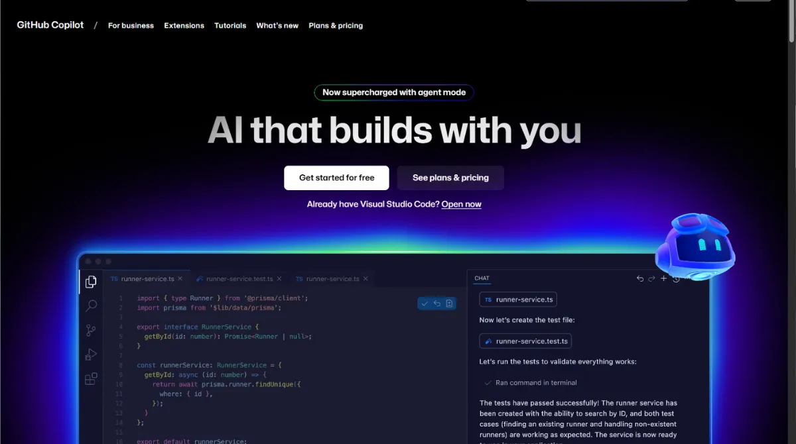Open Plans & pricing in navigation
The image size is (796, 444).
pos(336,26)
